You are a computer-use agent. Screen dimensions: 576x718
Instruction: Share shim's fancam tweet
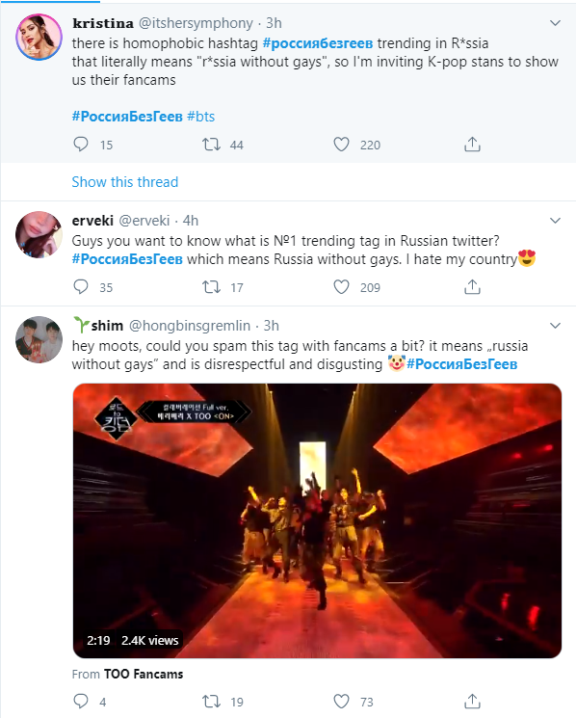(472, 701)
